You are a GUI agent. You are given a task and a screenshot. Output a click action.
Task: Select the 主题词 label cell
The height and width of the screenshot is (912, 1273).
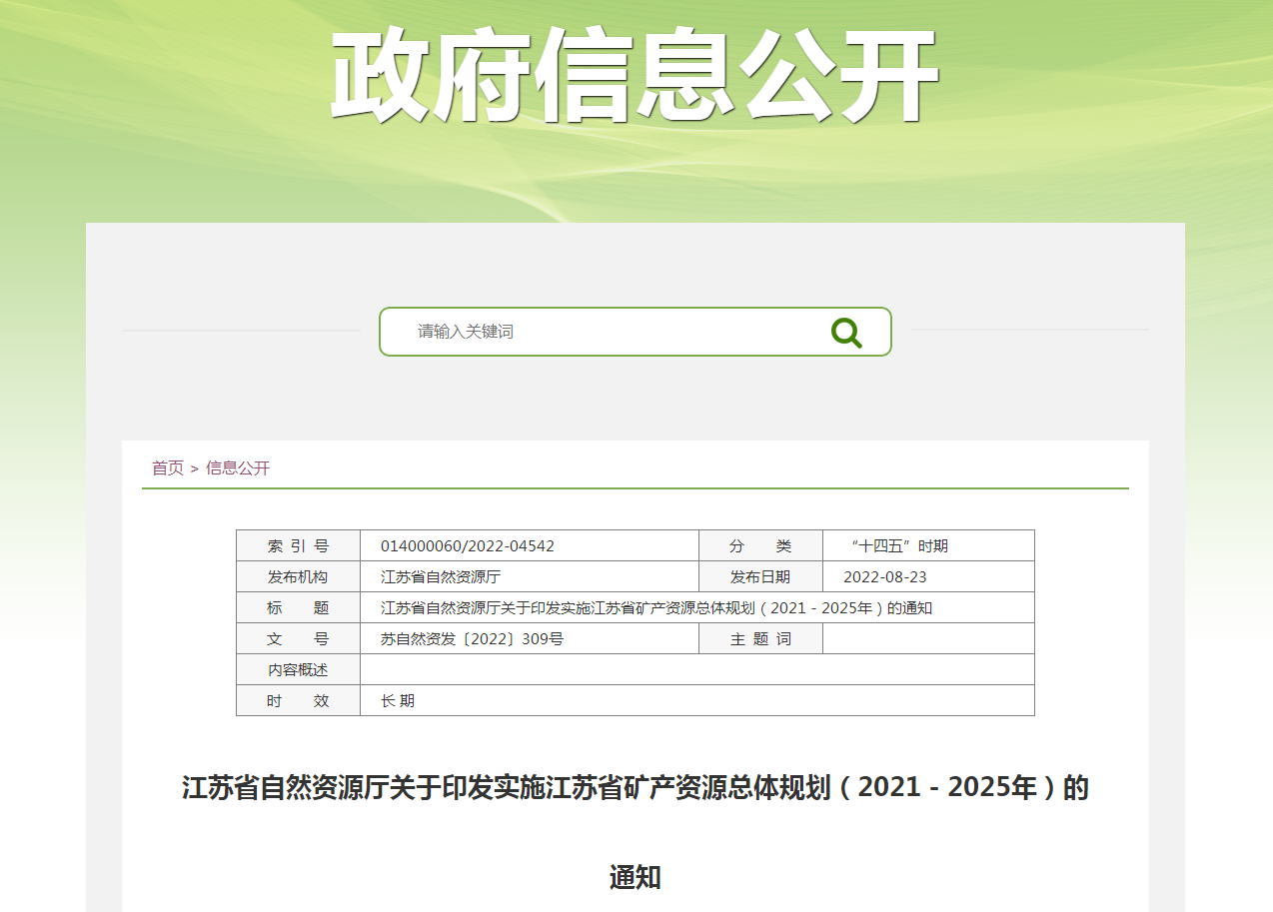[760, 639]
